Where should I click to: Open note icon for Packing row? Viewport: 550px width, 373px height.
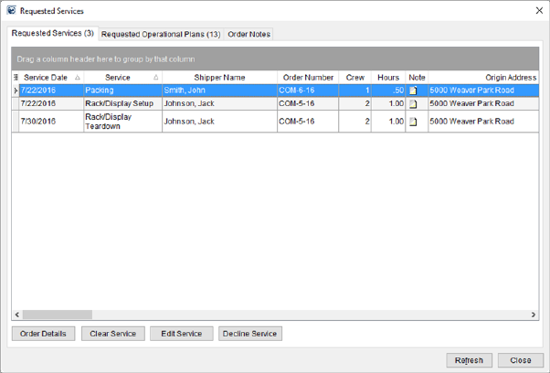[413, 91]
